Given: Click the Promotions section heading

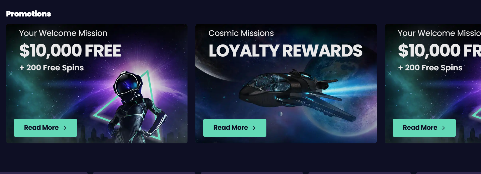Looking at the screenshot, I should [x=28, y=14].
